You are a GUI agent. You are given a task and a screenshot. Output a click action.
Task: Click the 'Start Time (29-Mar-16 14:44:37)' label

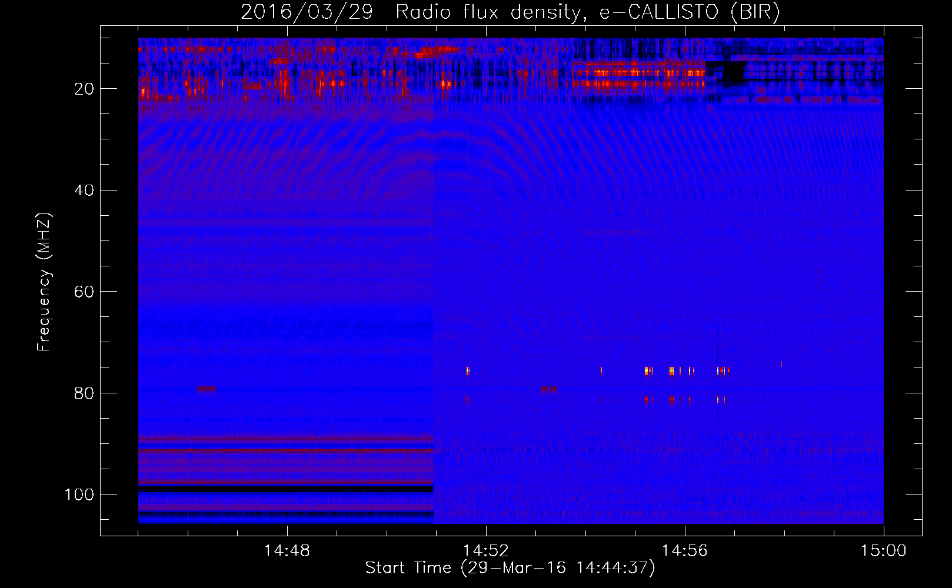coord(510,568)
